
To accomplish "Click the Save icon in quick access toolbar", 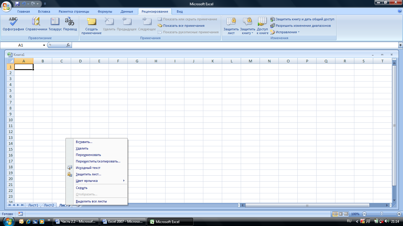I will (17, 4).
